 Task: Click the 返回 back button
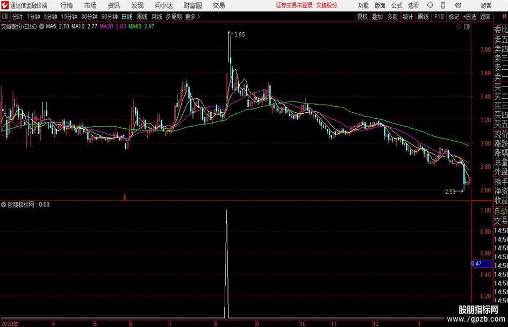coord(485,17)
